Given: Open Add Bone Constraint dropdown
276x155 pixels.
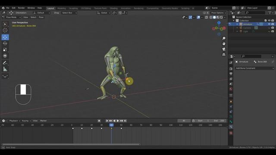Looking at the screenshot, I should (255, 68).
